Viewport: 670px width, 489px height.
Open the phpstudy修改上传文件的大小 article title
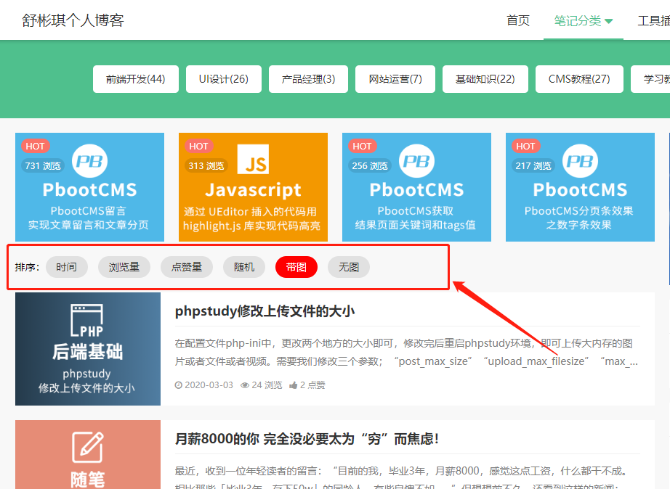coord(265,311)
